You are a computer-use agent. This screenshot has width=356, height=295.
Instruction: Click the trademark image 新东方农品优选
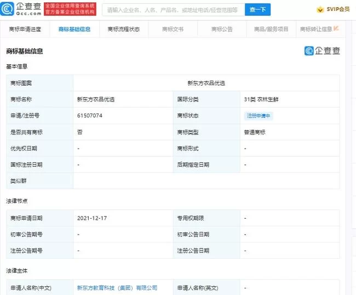206,83
